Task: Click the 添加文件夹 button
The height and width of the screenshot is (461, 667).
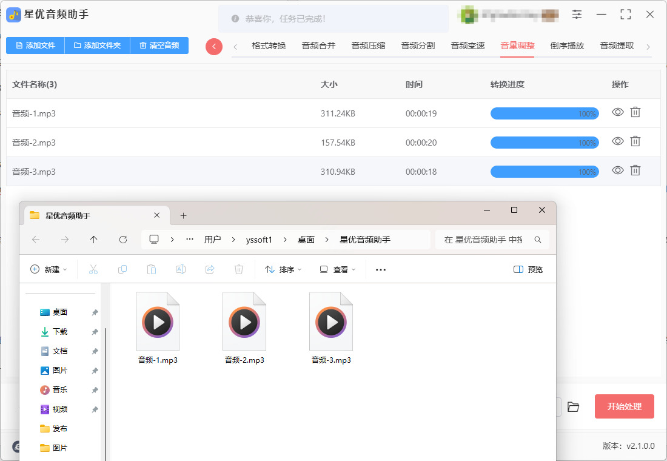Action: (98, 45)
